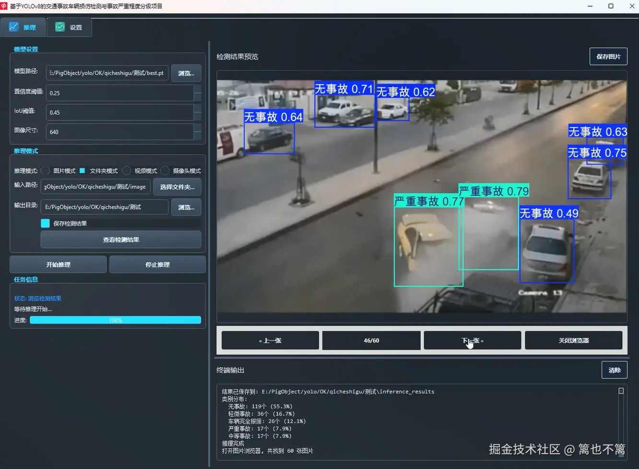
Task: Click the 推理完成 terminal line
Action: 233,444
